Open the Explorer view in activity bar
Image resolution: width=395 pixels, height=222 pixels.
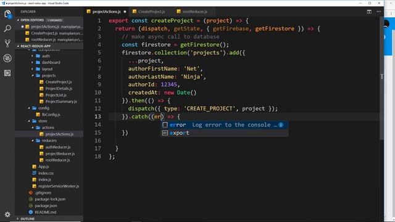point(7,14)
